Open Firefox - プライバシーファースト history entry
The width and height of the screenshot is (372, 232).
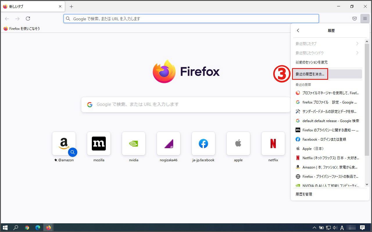(x=327, y=177)
